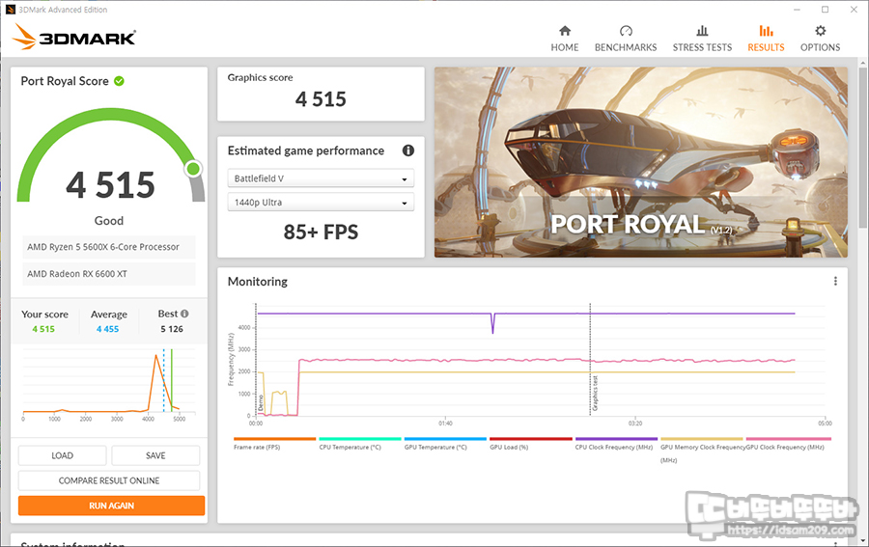Switch to the RESULTS tab label
This screenshot has width=869, height=547.
click(766, 47)
